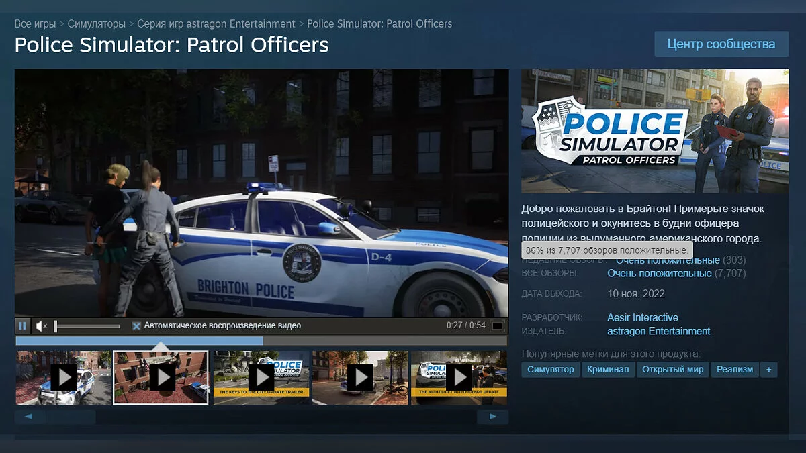Uncheck automatic video playback checkbox
Viewport: 806px width, 453px height.
coord(136,326)
